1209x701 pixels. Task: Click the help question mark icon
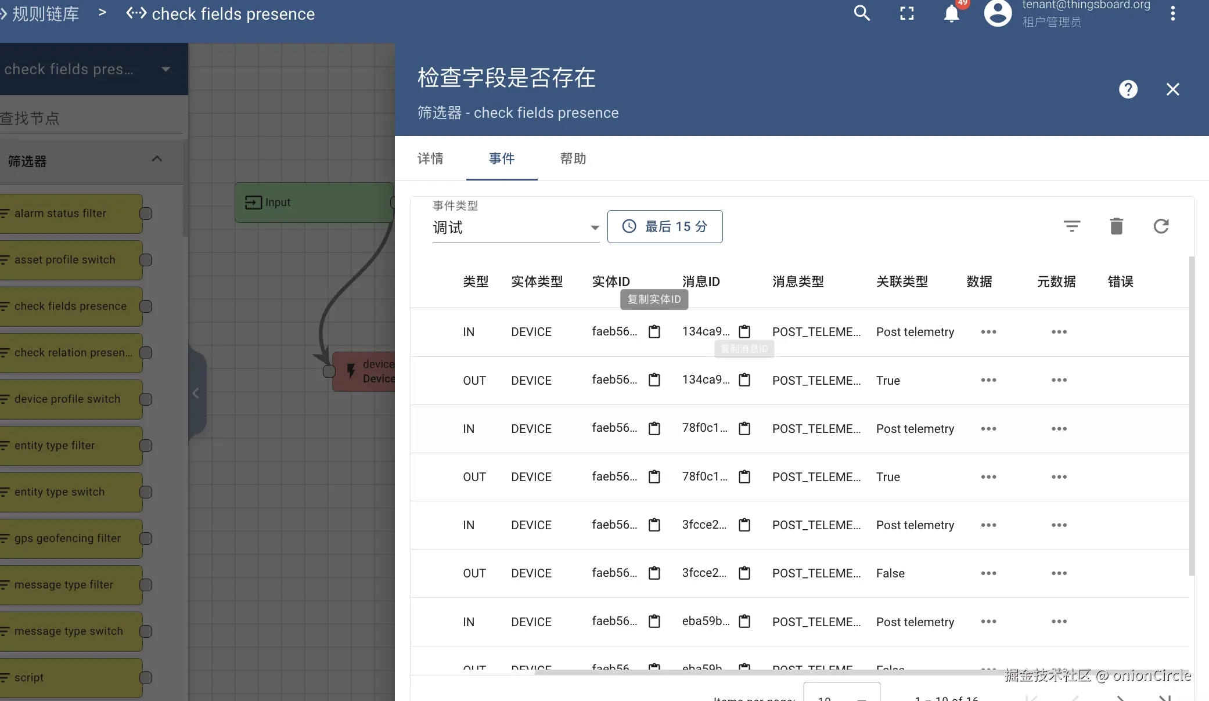(1128, 89)
